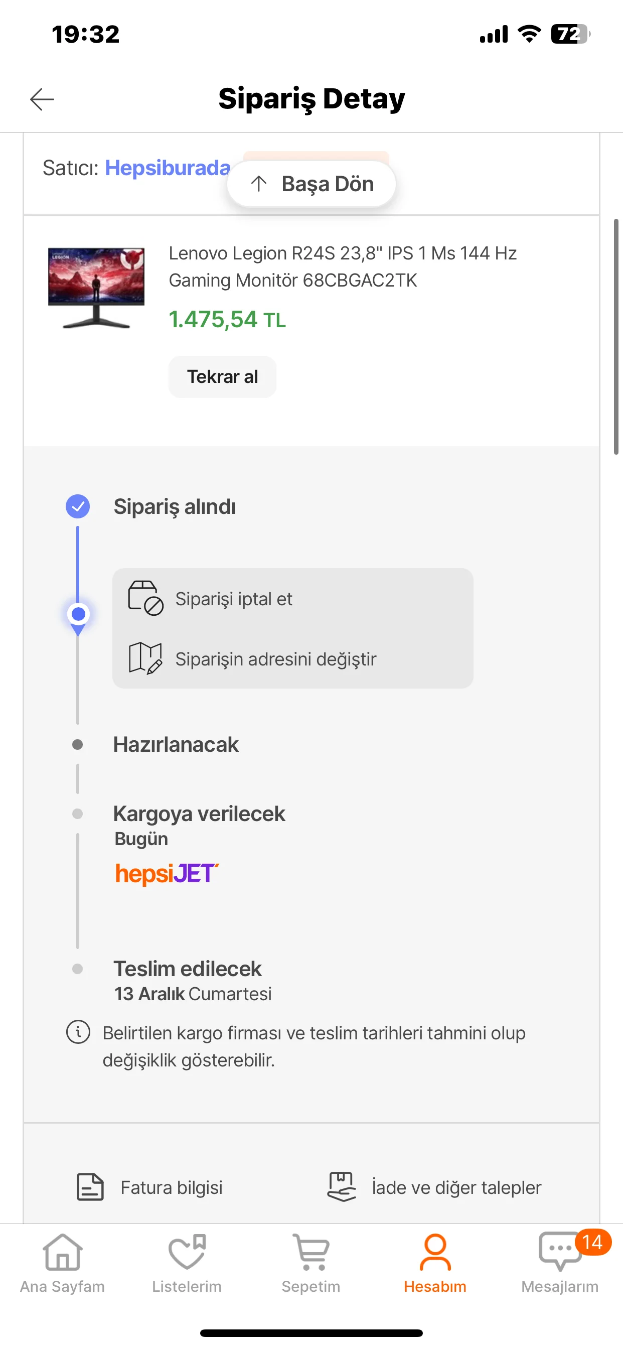Screen dimensions: 623x1349
Task: Open the Hepsiburada seller link
Action: click(168, 168)
